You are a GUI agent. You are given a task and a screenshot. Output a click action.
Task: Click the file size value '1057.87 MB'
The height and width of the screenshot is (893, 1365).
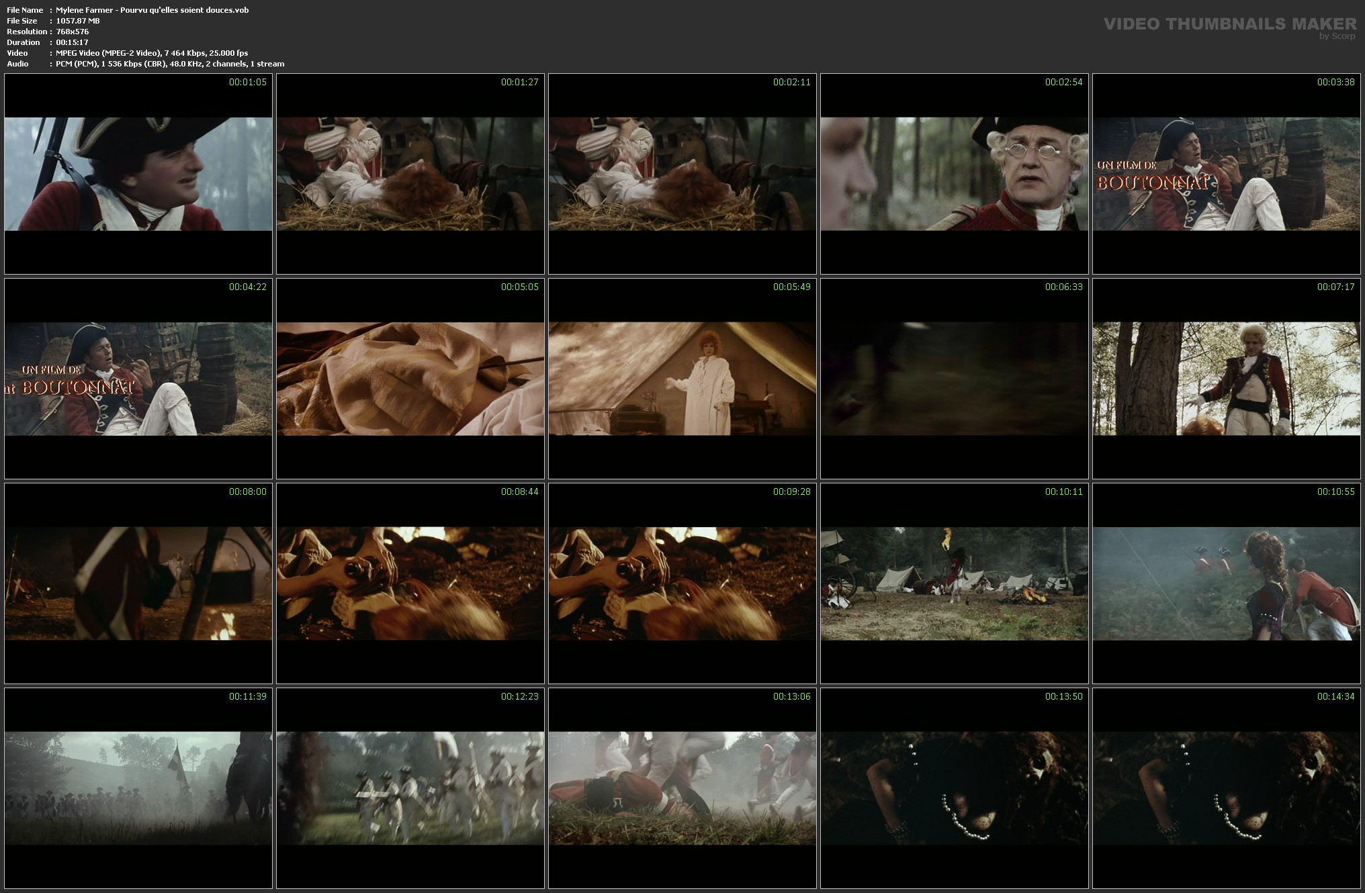pos(78,21)
